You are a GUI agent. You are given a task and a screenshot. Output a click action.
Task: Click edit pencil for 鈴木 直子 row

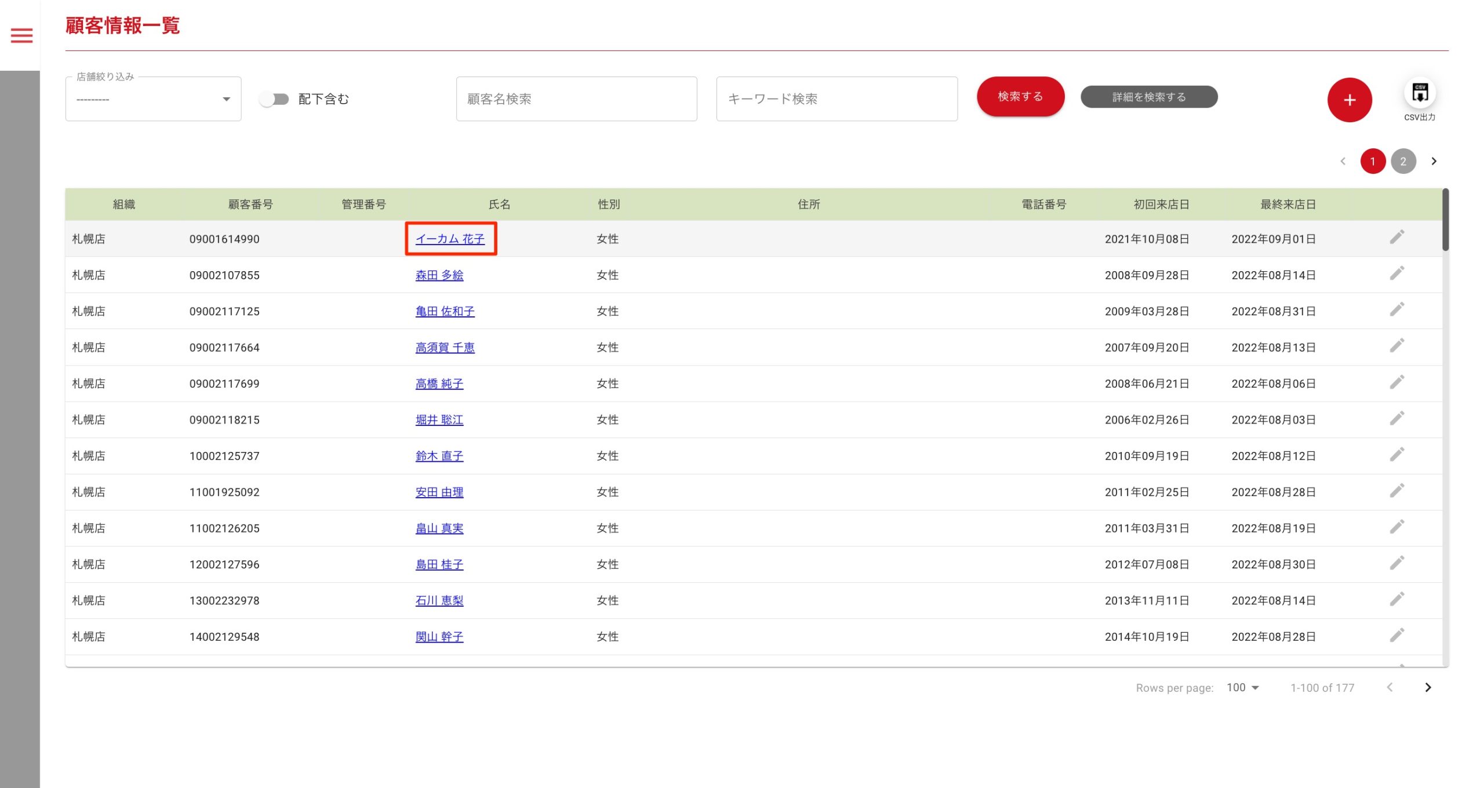pos(1396,454)
